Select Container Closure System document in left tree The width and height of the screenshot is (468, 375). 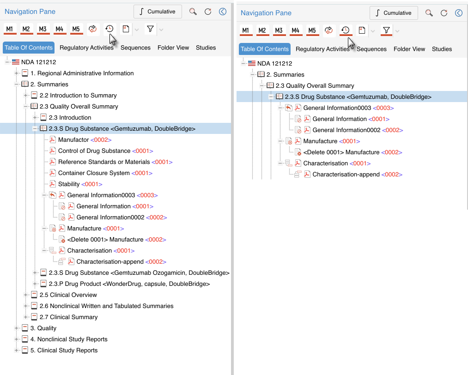point(94,173)
